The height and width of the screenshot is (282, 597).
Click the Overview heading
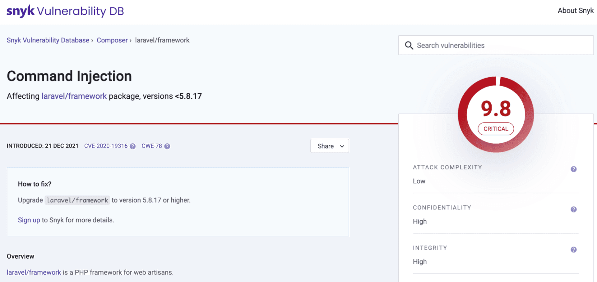click(x=21, y=256)
